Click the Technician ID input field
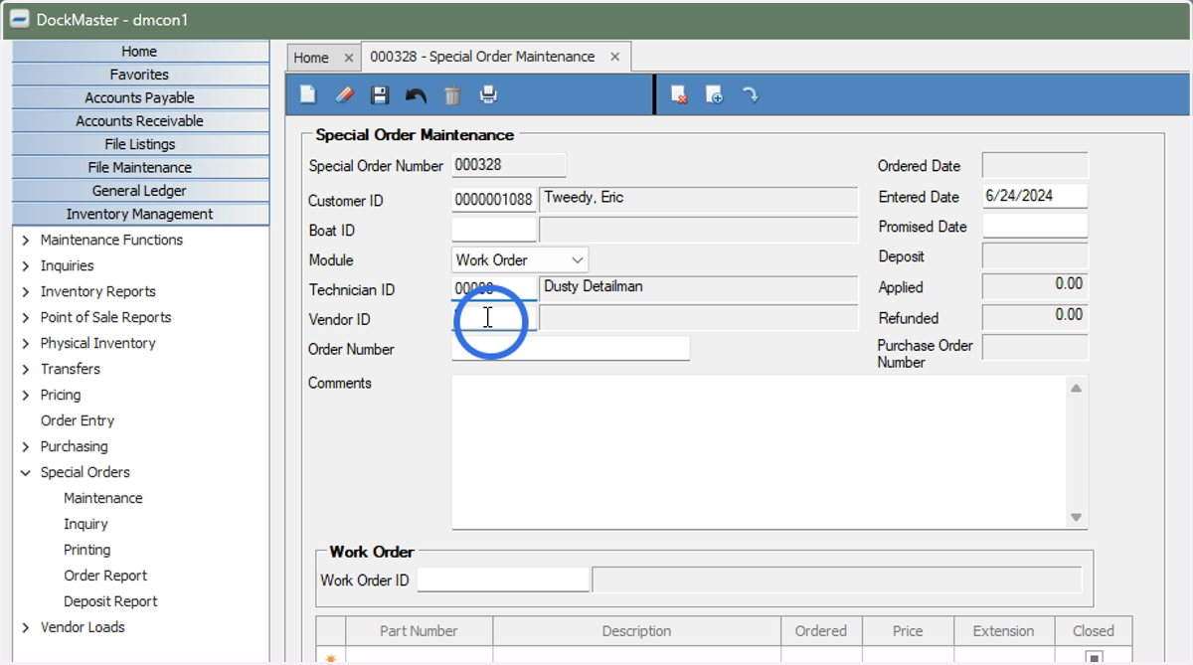1193x665 pixels. (x=494, y=289)
